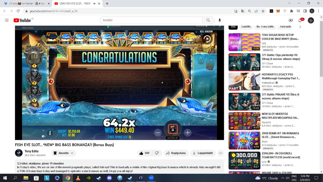Click the YouTube search magnifier button
323x182 pixels.
click(208, 20)
